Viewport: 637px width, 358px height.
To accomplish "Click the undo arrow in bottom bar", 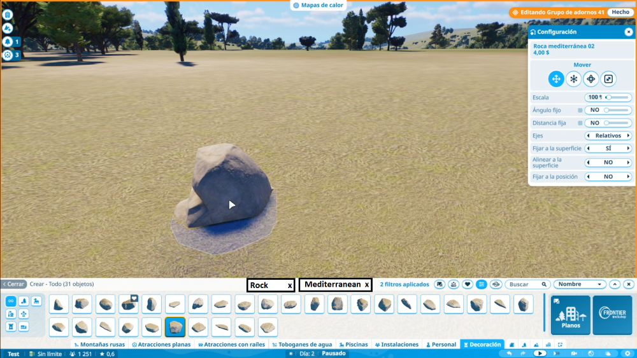I will click(x=509, y=354).
